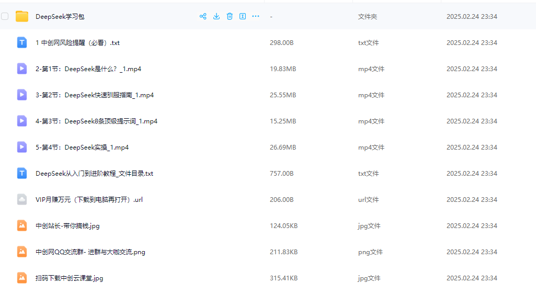Tick the checkbox beside DeepSeek学习包 folder

point(5,16)
